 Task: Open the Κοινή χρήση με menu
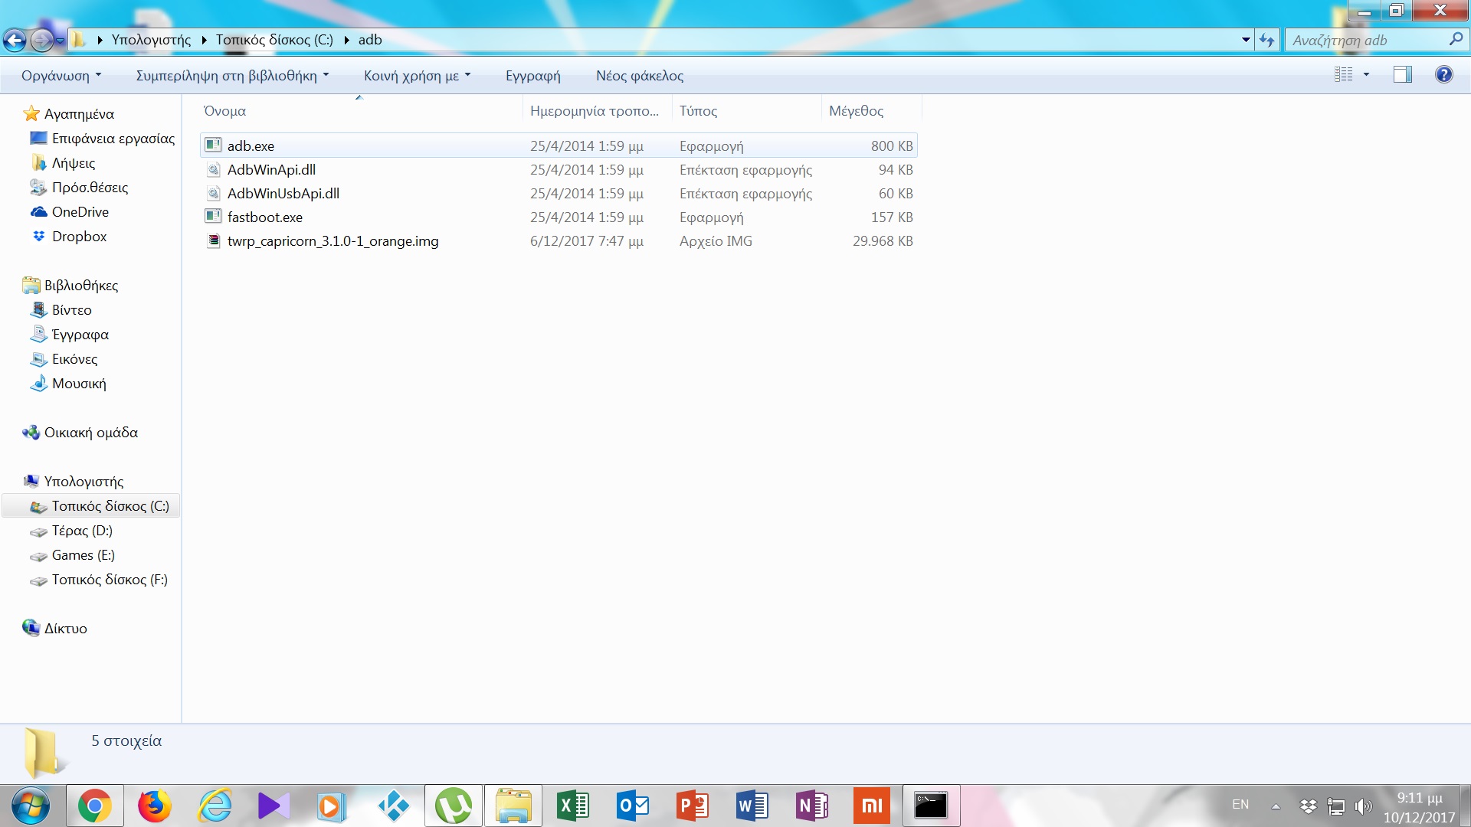(x=417, y=75)
